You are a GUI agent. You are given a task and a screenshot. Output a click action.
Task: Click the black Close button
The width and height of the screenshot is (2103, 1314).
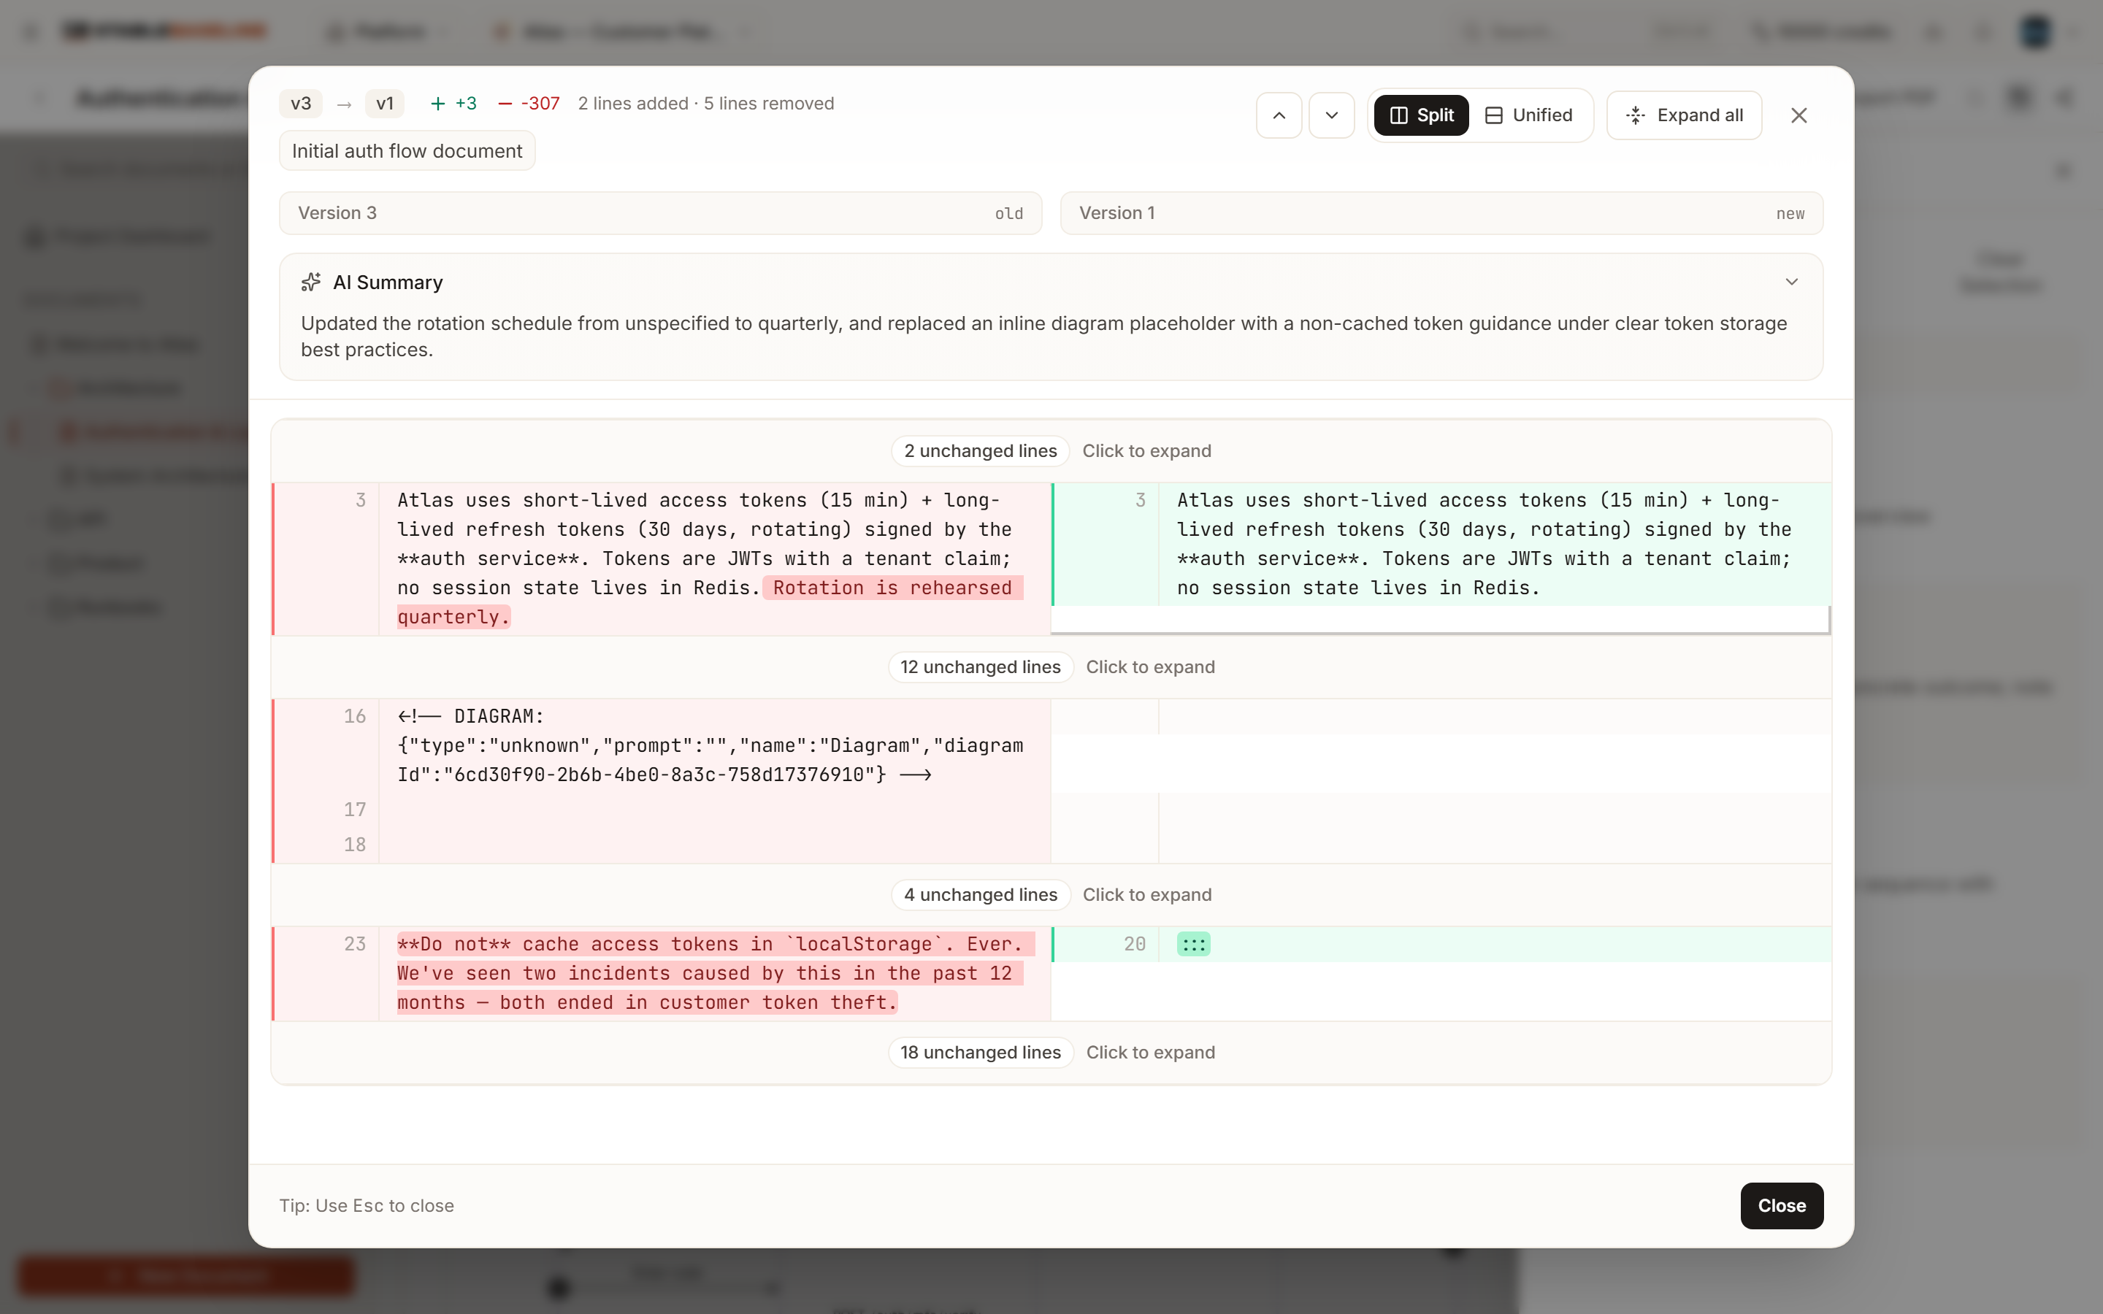pos(1782,1205)
